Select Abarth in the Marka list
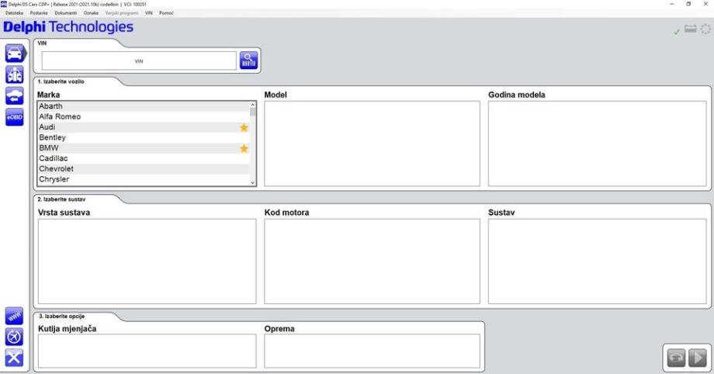The image size is (714, 374). click(x=144, y=106)
